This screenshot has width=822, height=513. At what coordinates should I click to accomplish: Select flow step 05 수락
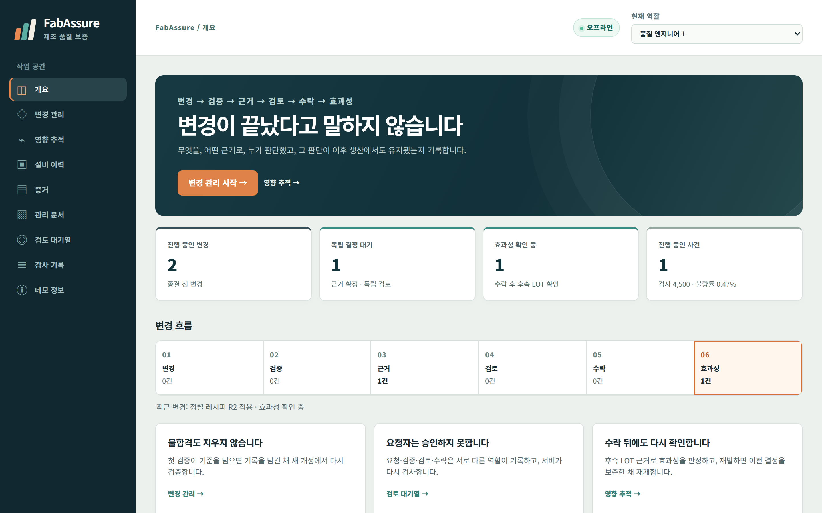640,368
